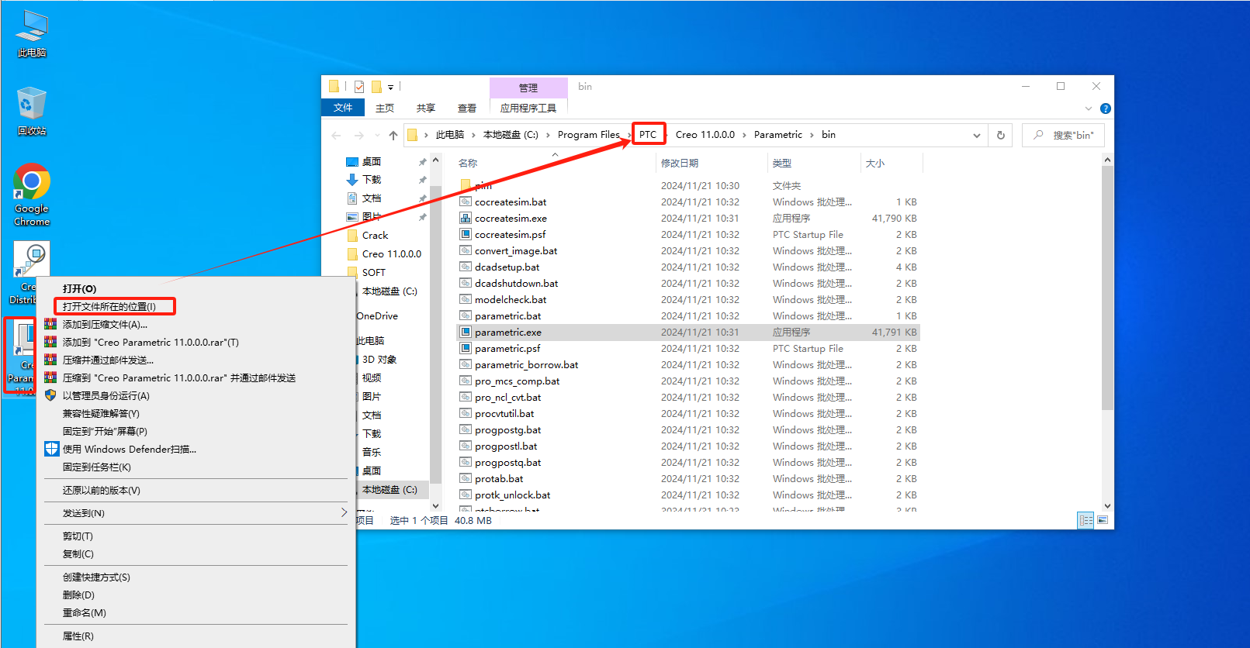The height and width of the screenshot is (648, 1250).
Task: Click the magnifier icon in search box
Action: (1038, 135)
